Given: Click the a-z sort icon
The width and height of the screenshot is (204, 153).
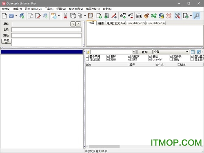Looking at the screenshot, I should pos(139,16).
